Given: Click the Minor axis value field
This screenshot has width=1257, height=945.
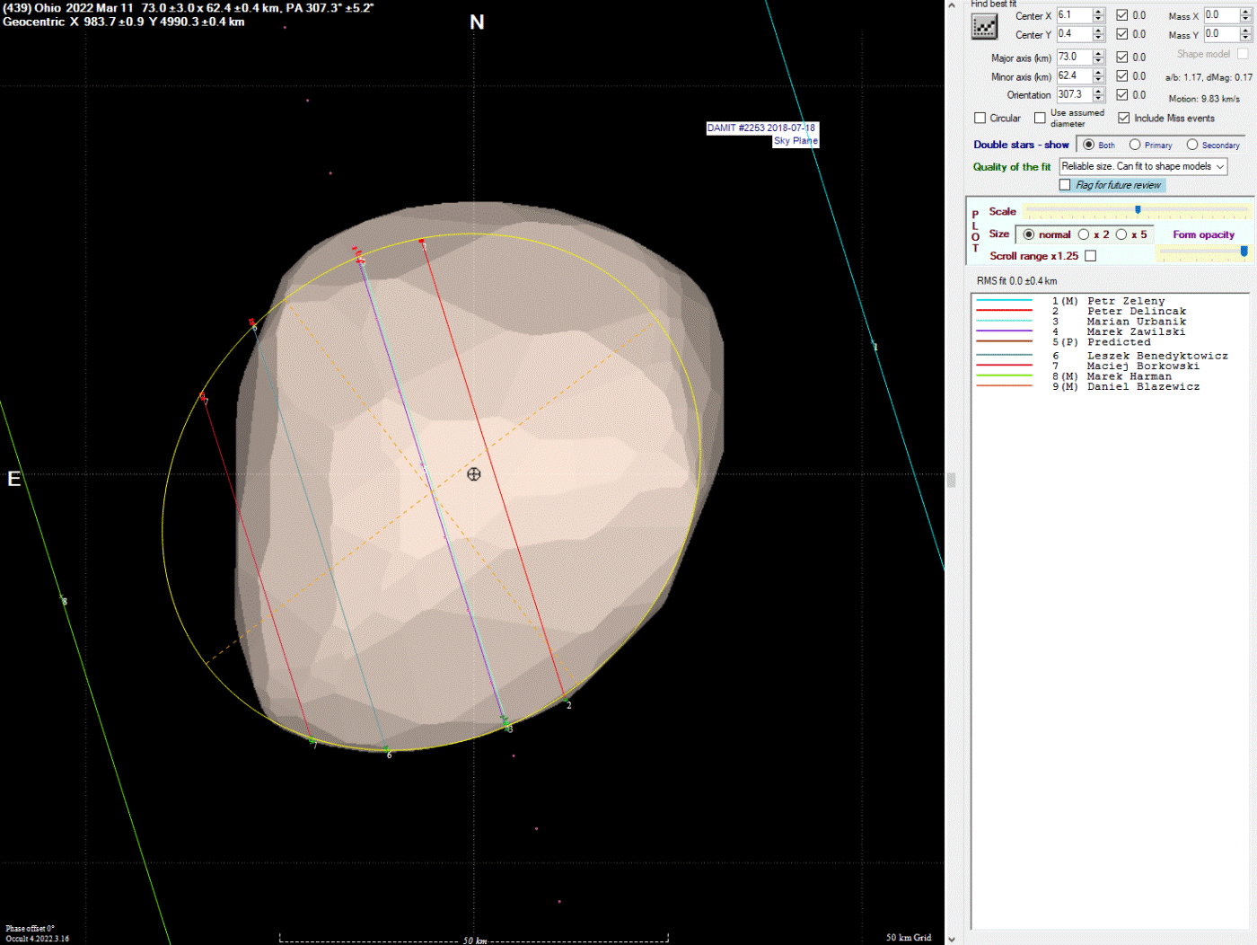Looking at the screenshot, I should click(x=1073, y=75).
